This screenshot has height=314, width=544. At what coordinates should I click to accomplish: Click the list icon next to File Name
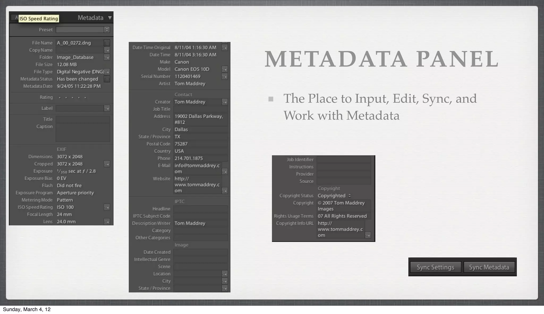pos(107,43)
